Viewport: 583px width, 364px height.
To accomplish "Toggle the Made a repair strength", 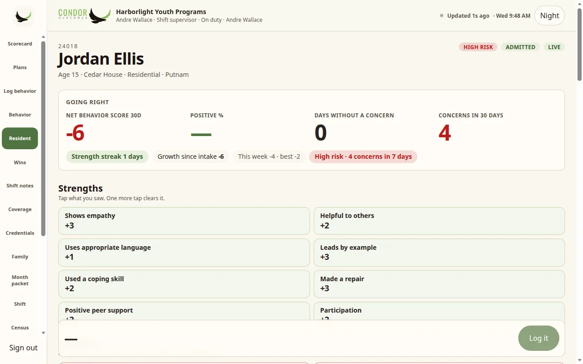I will pyautogui.click(x=439, y=284).
